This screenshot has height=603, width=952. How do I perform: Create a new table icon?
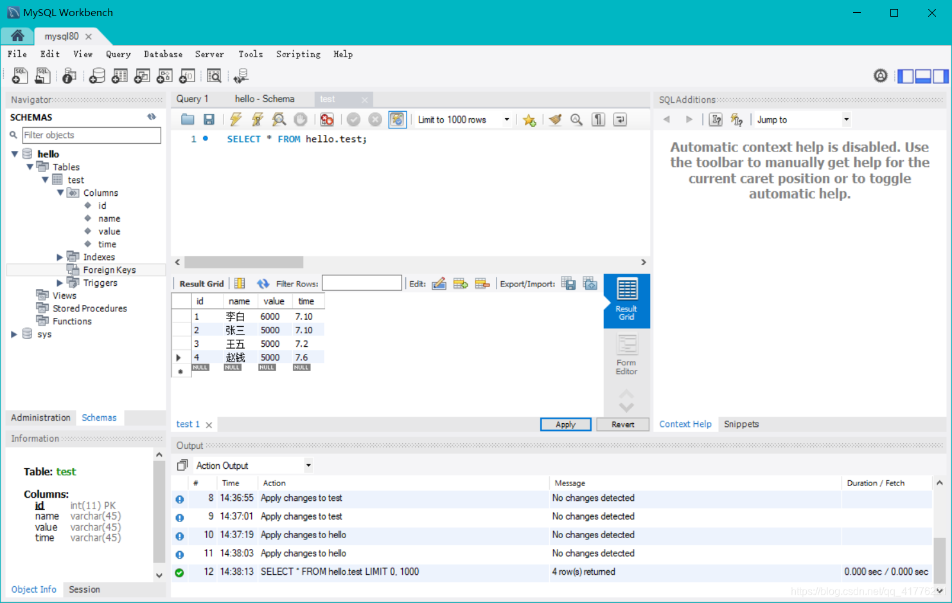[x=119, y=76]
